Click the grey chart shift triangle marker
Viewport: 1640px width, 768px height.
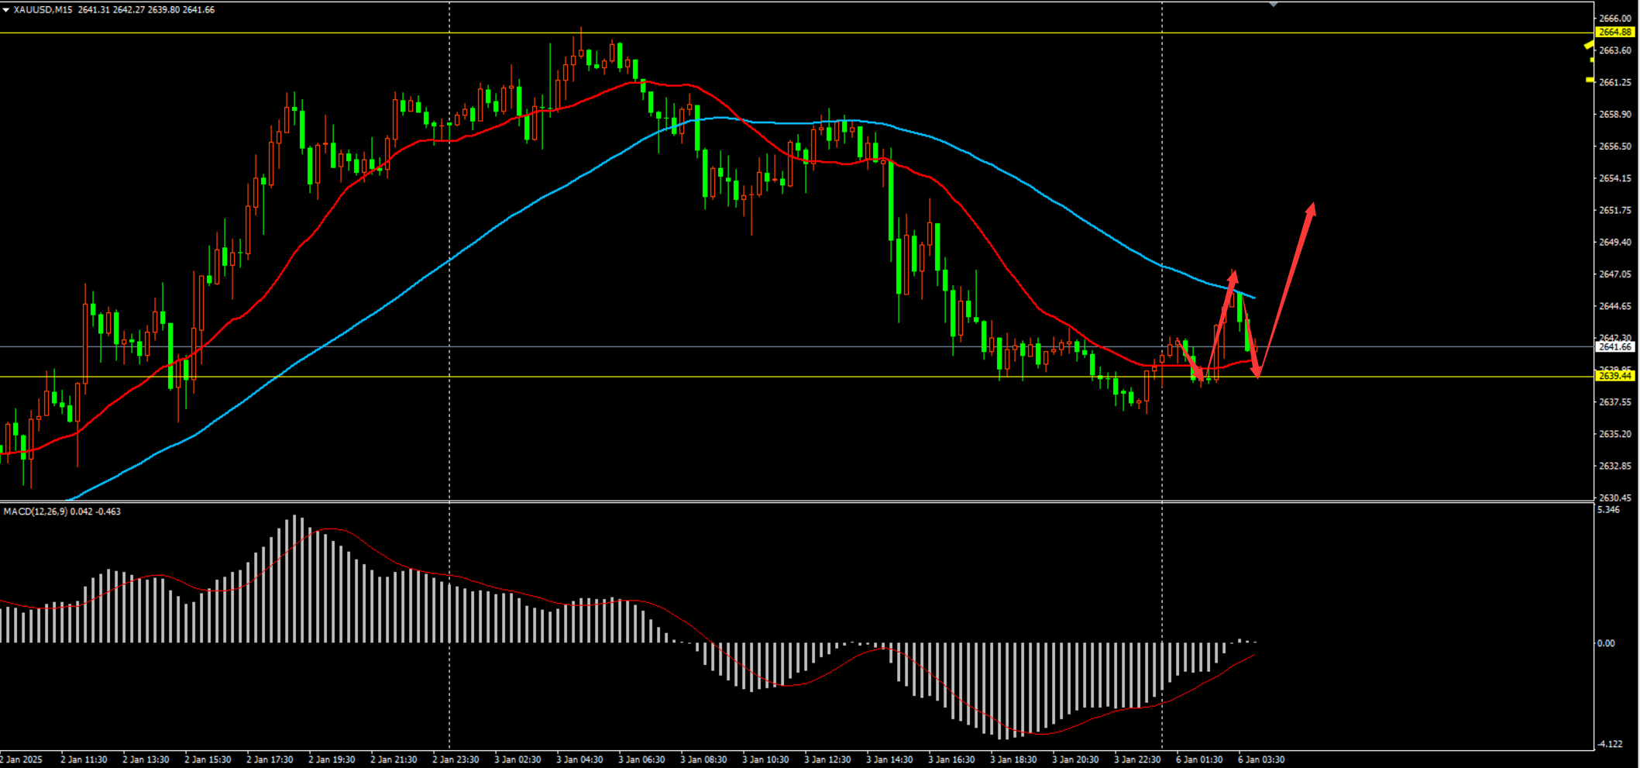click(1274, 5)
